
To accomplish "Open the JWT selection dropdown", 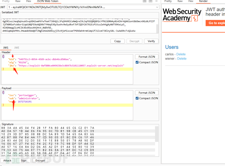I will tap(157, 7).
